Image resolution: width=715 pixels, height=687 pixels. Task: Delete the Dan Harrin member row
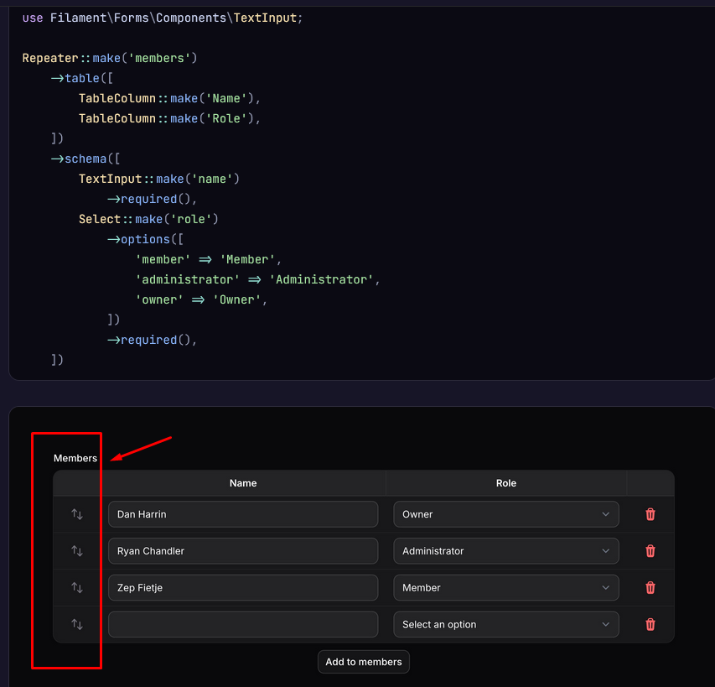pyautogui.click(x=650, y=514)
